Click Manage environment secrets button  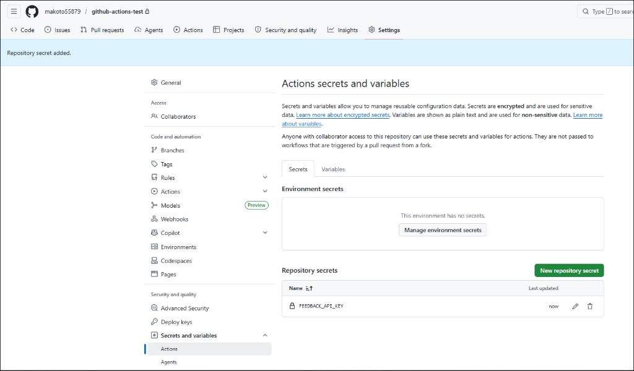tap(443, 230)
